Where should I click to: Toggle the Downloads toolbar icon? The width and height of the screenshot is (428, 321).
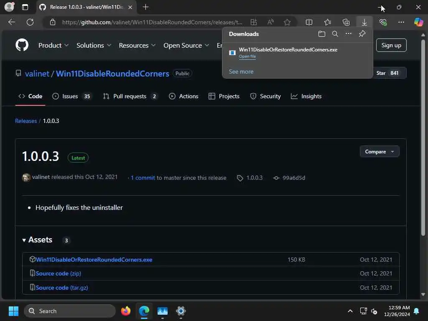(364, 22)
